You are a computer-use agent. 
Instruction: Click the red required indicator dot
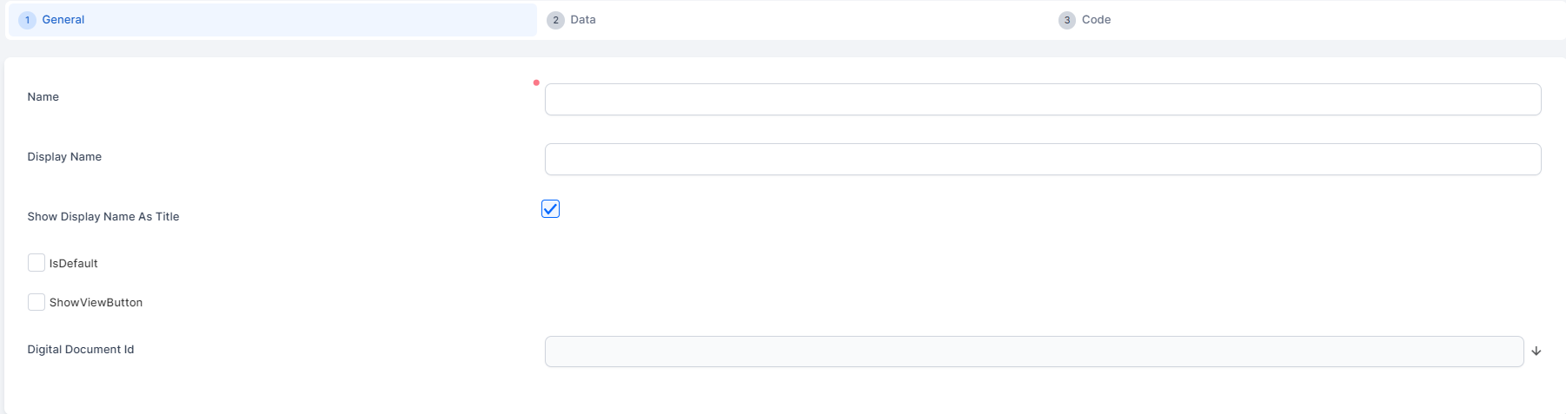point(536,83)
